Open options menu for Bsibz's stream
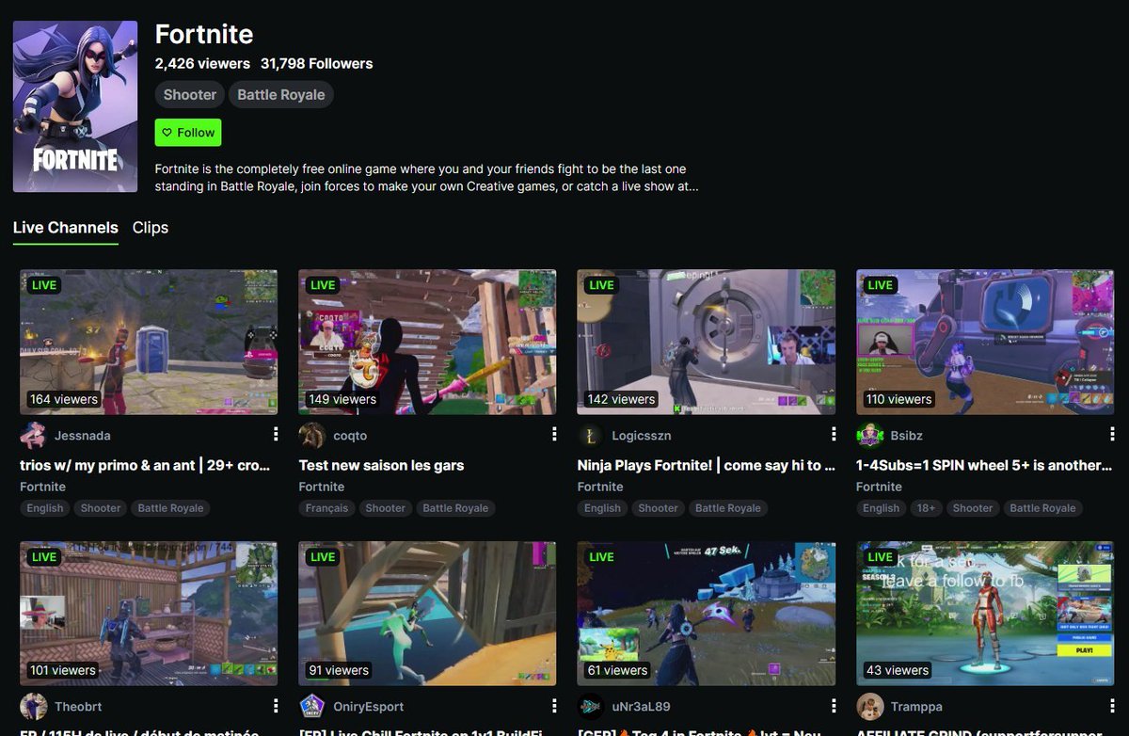The width and height of the screenshot is (1129, 736). pos(1112,434)
